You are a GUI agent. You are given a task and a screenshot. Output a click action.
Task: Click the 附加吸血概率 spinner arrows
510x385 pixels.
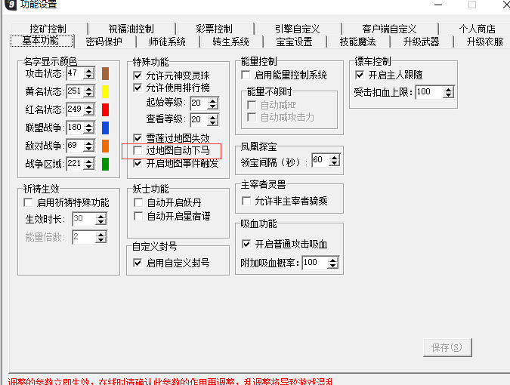coord(332,263)
